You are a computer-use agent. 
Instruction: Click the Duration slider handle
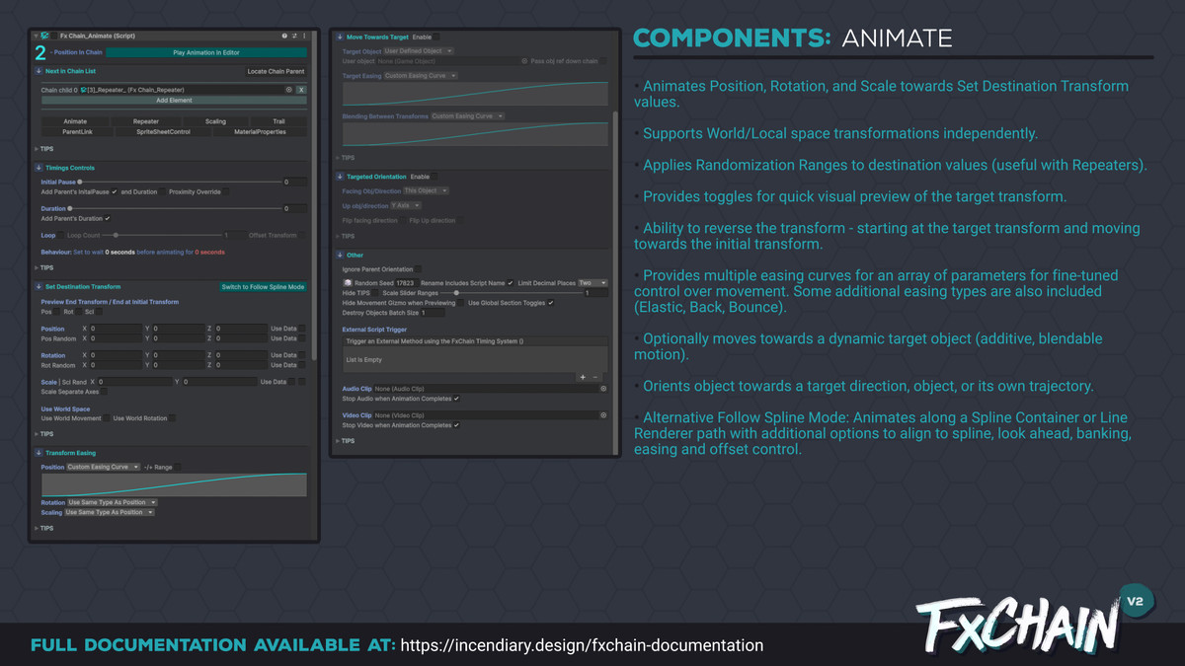(x=70, y=208)
